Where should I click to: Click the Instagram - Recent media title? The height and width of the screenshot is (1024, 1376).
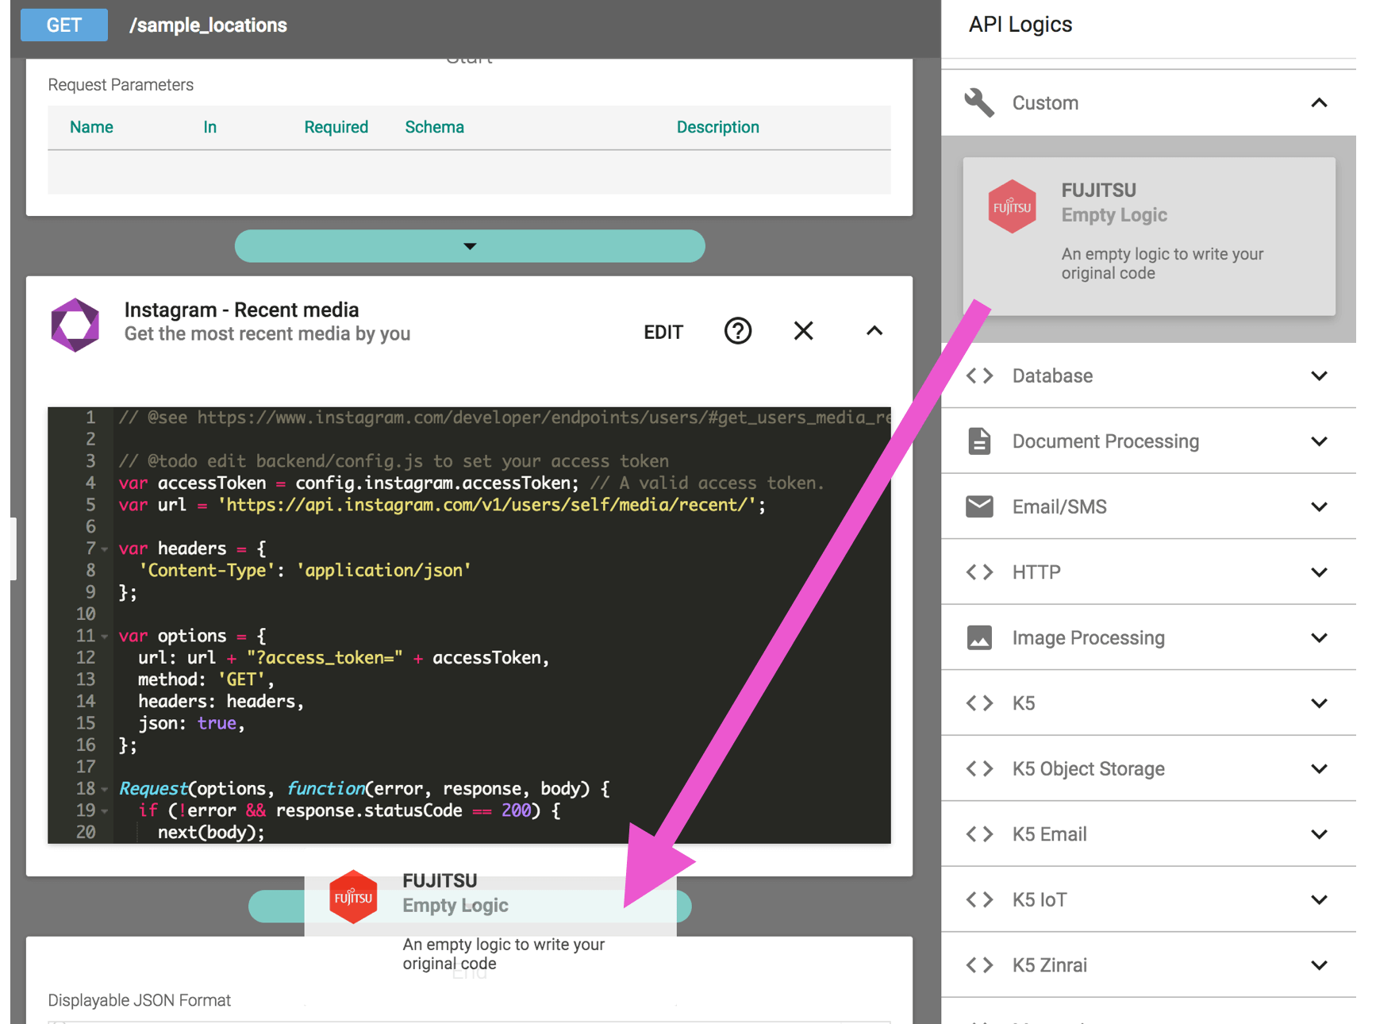(241, 310)
